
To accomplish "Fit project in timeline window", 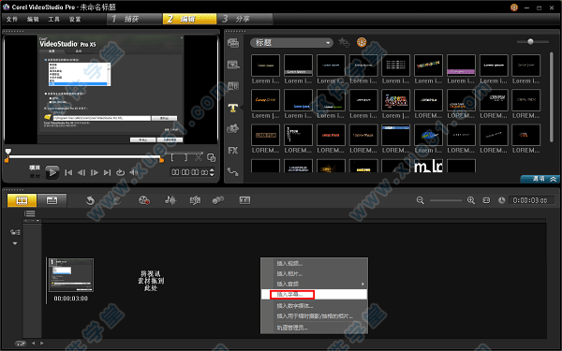I will pos(486,200).
